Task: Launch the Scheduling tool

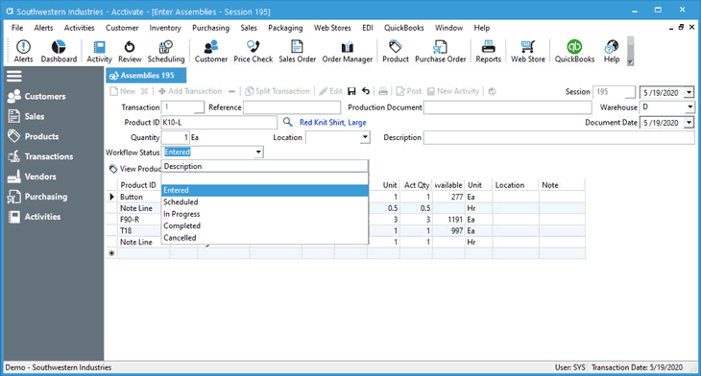Action: coord(166,51)
